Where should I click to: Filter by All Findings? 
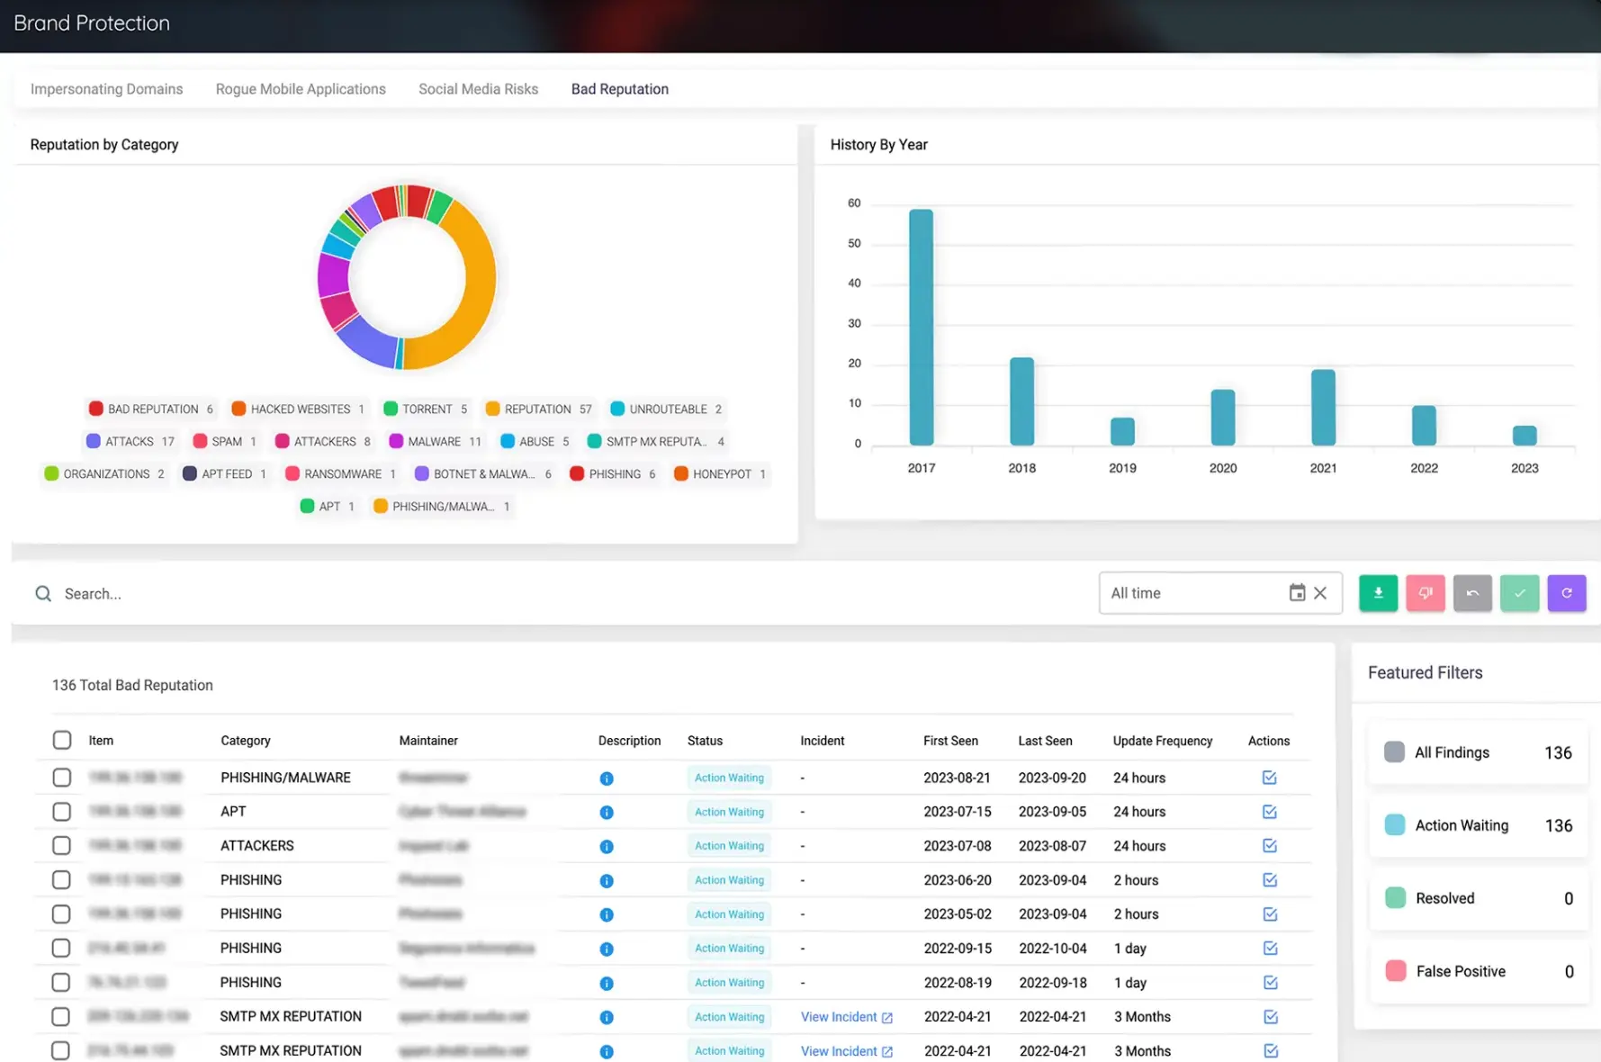[x=1478, y=752]
